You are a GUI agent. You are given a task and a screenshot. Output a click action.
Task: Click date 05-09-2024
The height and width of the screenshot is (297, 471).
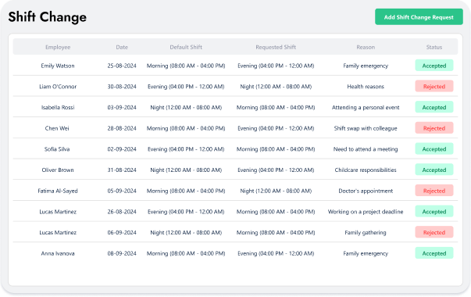pos(122,191)
